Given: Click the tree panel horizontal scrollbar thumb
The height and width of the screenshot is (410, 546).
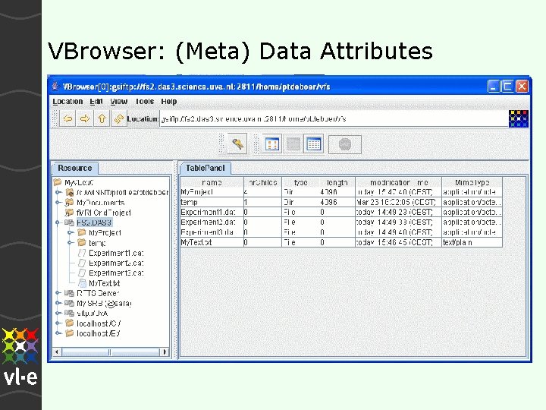Looking at the screenshot, I should (x=110, y=352).
